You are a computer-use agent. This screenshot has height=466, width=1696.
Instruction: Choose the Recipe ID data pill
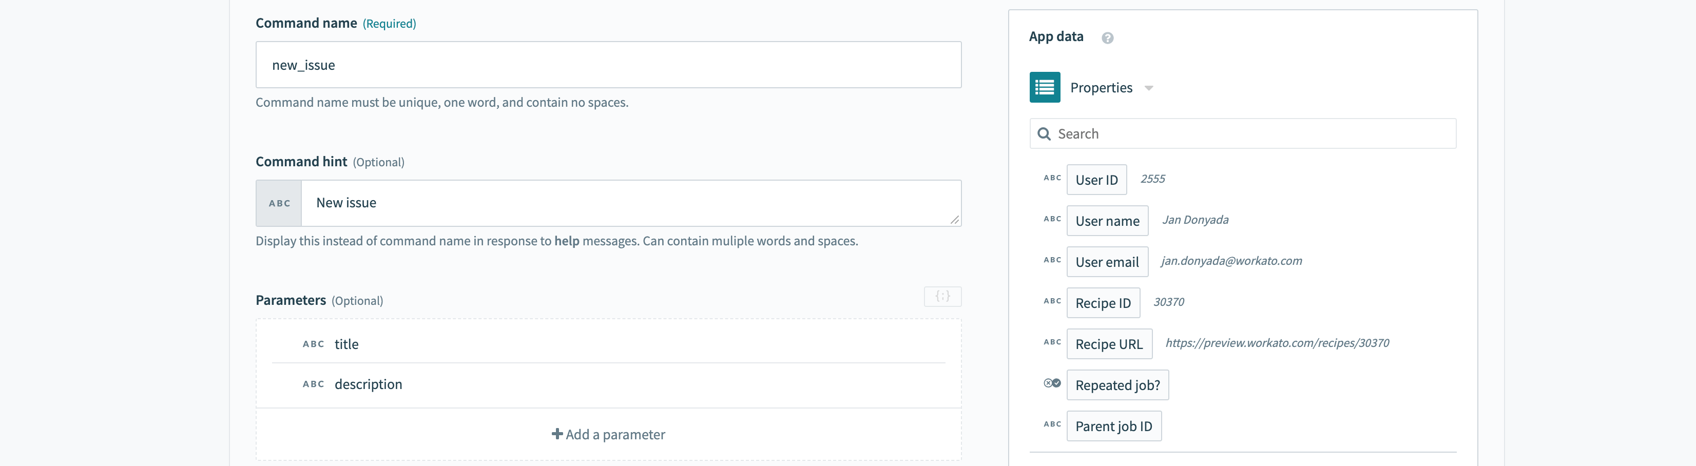(1103, 303)
